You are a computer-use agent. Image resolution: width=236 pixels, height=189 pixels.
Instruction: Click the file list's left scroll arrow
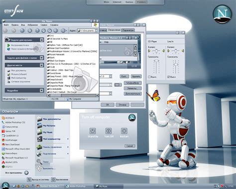point(48,96)
